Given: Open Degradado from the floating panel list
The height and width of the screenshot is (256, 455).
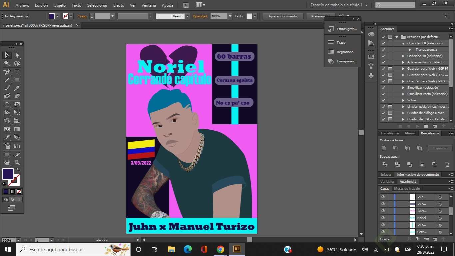Looking at the screenshot, I should [345, 52].
